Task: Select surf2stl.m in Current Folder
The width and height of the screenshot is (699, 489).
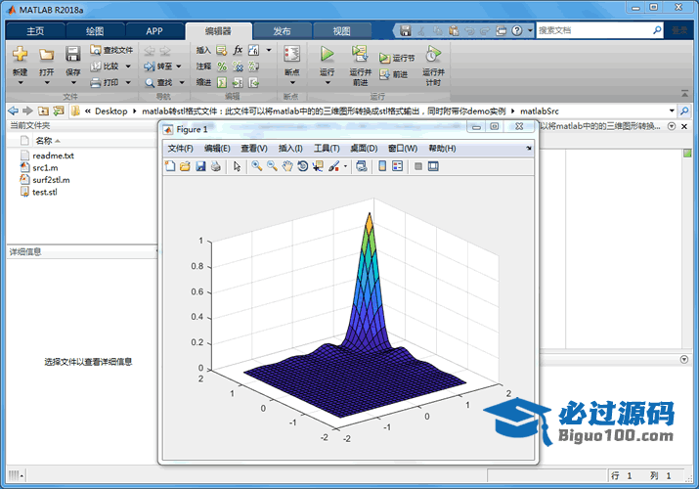Action: coord(51,180)
